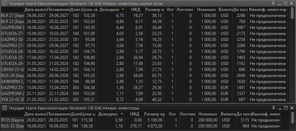The image size is (296, 131).
Task: Select the GTLKOA 27- bond row
Action: click(x=144, y=34)
